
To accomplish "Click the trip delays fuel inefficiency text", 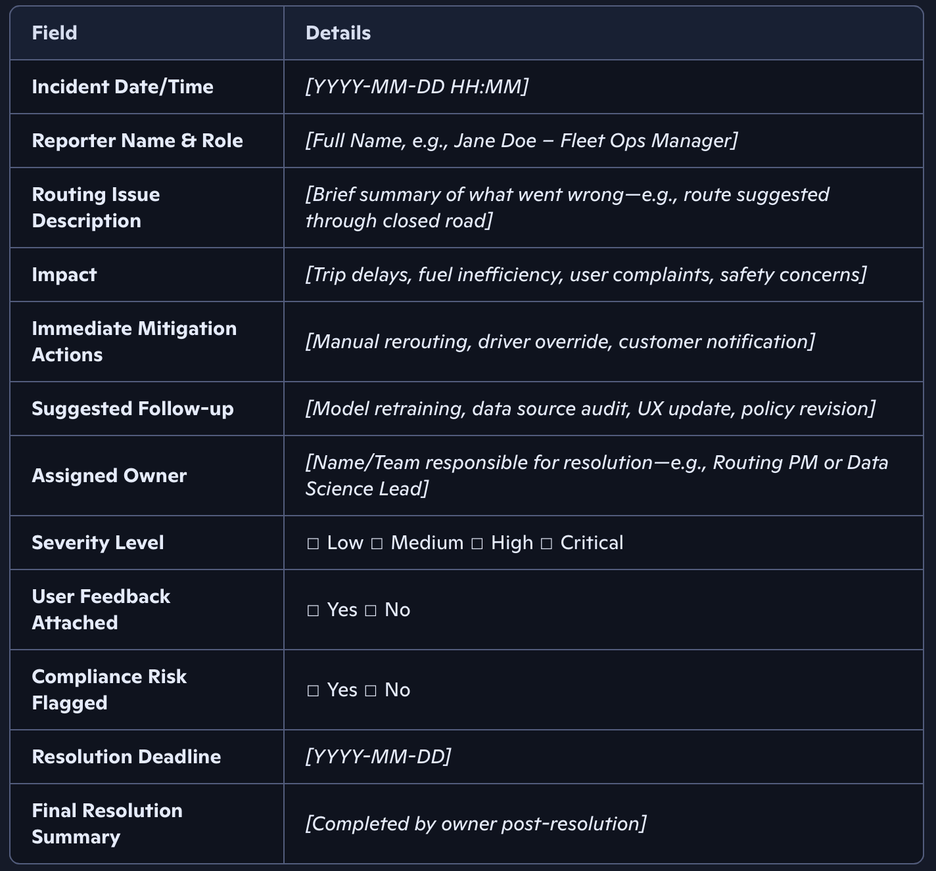I will [x=586, y=275].
